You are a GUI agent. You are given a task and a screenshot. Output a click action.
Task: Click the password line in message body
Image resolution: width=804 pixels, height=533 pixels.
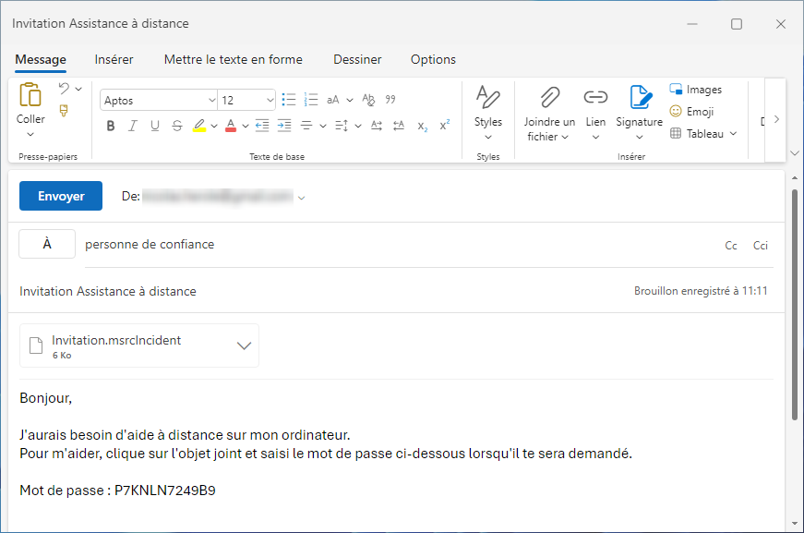pos(117,491)
